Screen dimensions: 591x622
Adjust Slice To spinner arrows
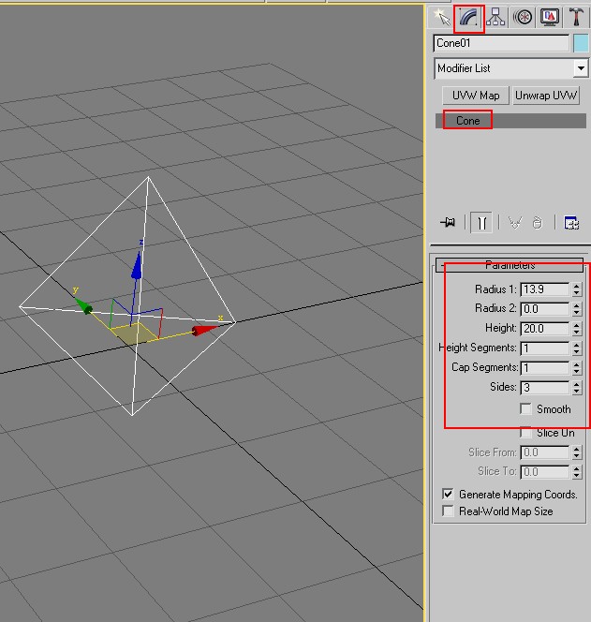[577, 472]
